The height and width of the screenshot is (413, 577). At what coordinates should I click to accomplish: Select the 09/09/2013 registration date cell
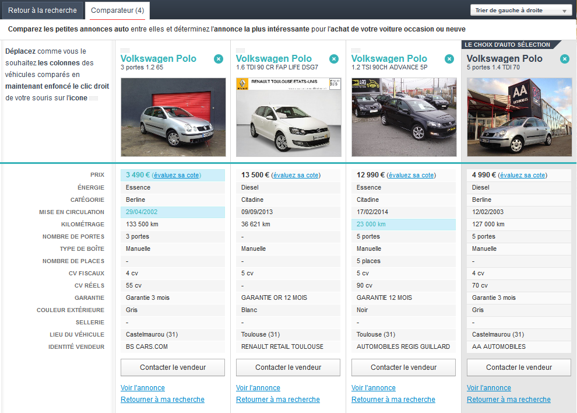pyautogui.click(x=288, y=212)
